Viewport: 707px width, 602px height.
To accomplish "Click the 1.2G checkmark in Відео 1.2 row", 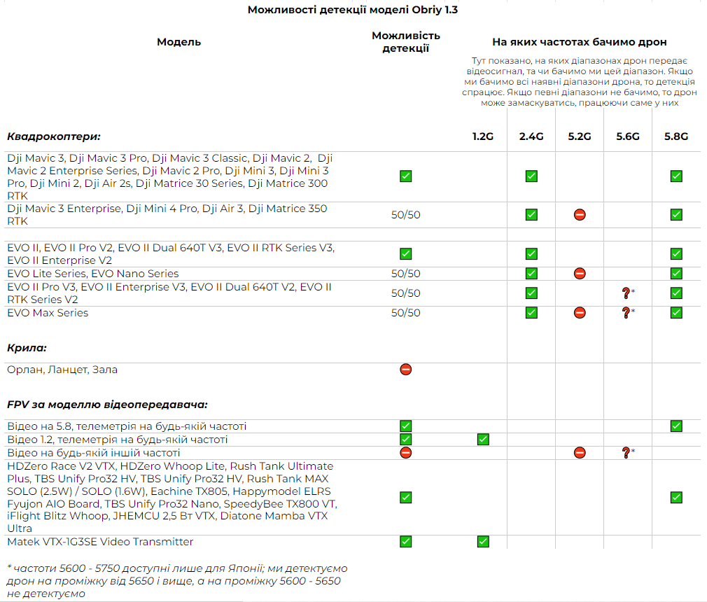I will (483, 440).
